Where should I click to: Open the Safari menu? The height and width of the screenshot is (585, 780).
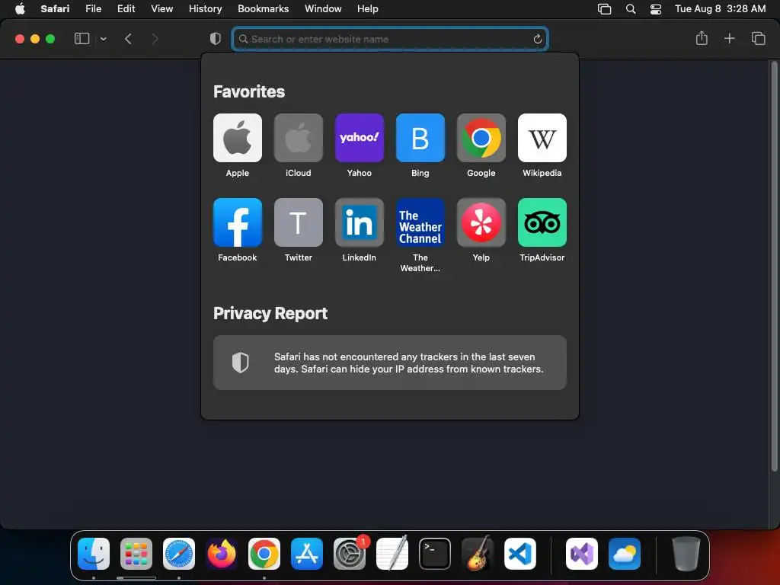55,9
